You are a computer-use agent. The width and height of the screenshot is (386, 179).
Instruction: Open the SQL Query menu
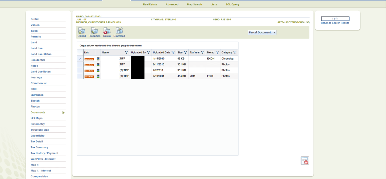[x=233, y=4]
